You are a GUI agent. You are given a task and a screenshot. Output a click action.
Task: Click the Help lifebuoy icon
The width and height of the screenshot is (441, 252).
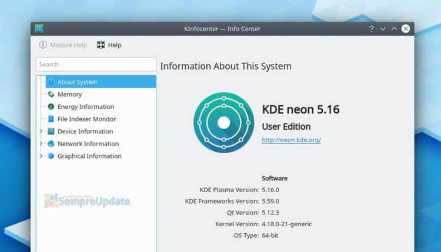[x=101, y=45]
